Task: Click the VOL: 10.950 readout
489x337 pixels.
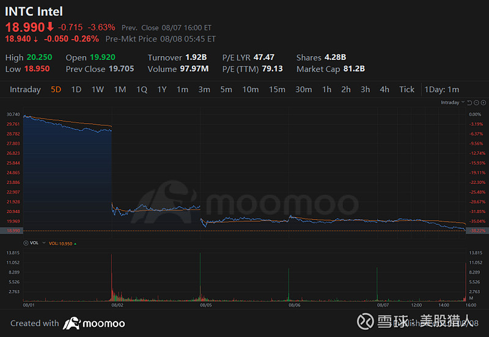Action: pos(61,244)
